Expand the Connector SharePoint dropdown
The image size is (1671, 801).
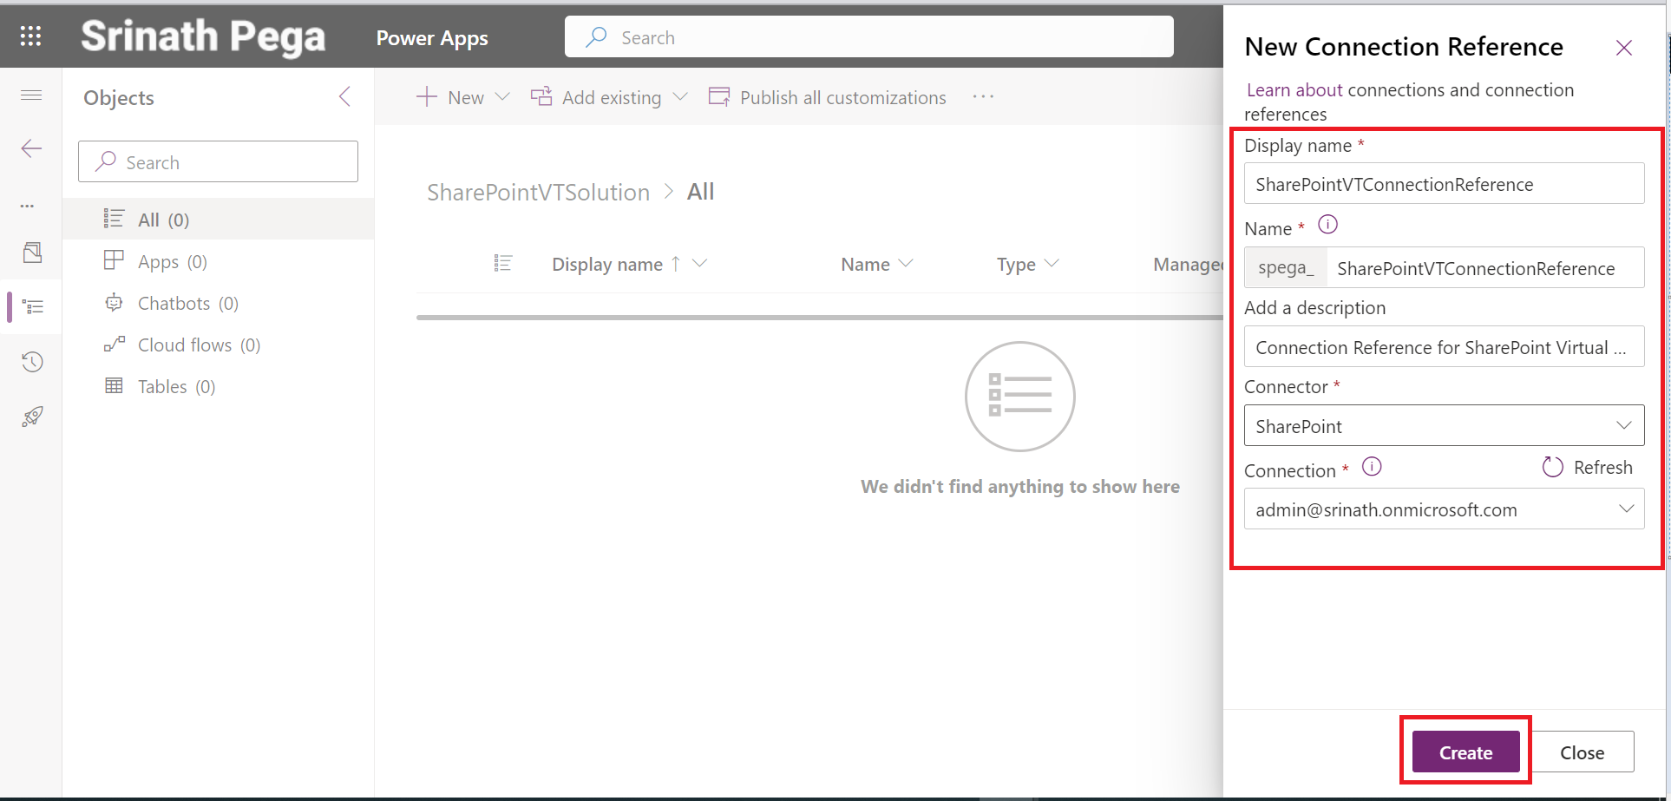point(1444,426)
